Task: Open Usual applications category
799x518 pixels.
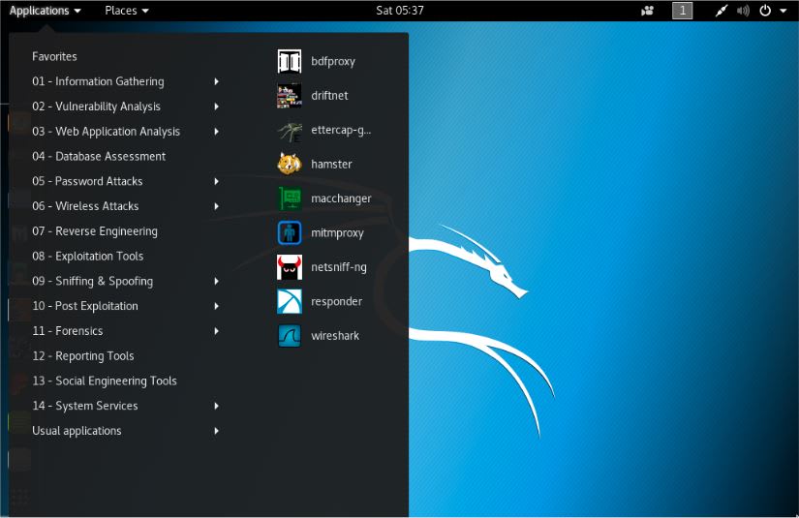Action: [x=77, y=431]
